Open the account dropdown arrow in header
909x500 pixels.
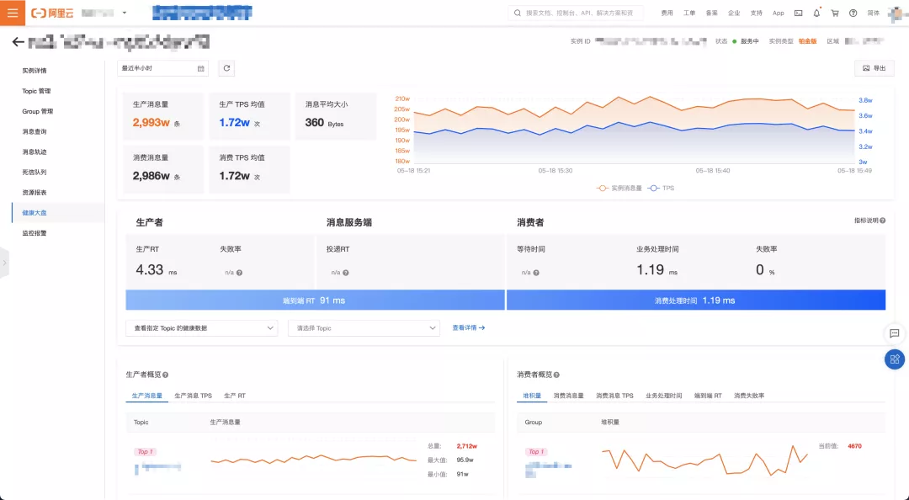coord(125,13)
